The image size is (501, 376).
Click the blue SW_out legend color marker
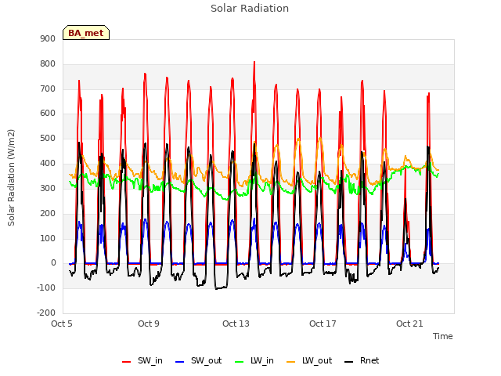[180, 362]
